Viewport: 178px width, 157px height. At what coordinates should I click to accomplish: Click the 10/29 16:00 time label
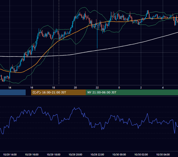point(32,154)
